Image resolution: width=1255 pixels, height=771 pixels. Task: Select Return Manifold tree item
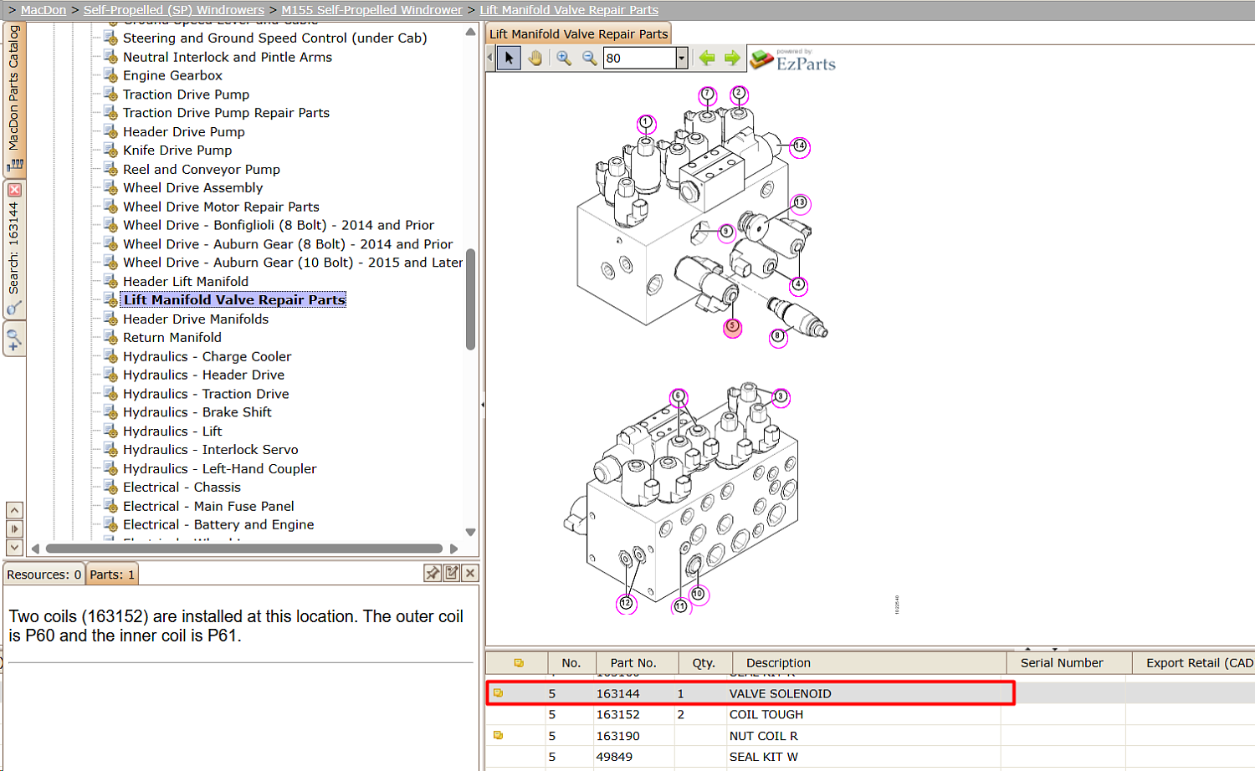click(x=172, y=338)
